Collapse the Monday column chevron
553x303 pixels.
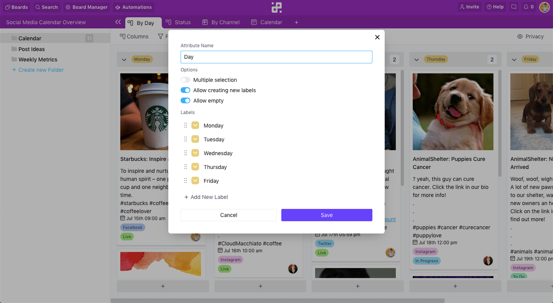124,60
